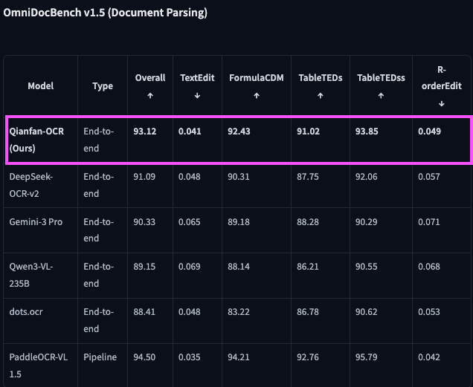Viewport: 473px width, 387px height.
Task: Click the Type column header
Action: click(x=103, y=86)
